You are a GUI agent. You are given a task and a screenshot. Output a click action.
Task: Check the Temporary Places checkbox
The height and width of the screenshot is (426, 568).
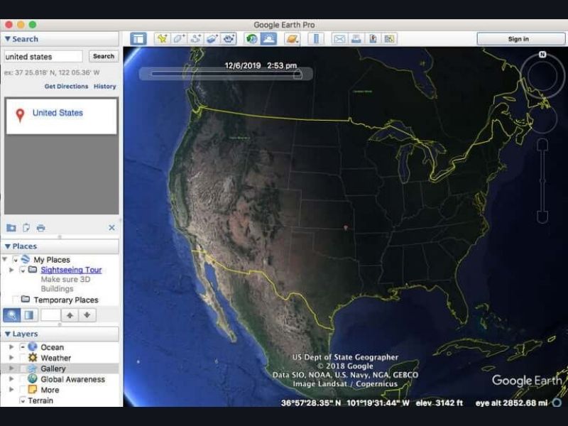(15, 300)
